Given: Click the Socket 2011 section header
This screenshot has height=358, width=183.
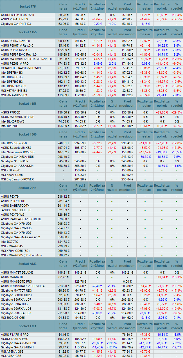Looking at the screenshot, I should pyautogui.click(x=28, y=188).
